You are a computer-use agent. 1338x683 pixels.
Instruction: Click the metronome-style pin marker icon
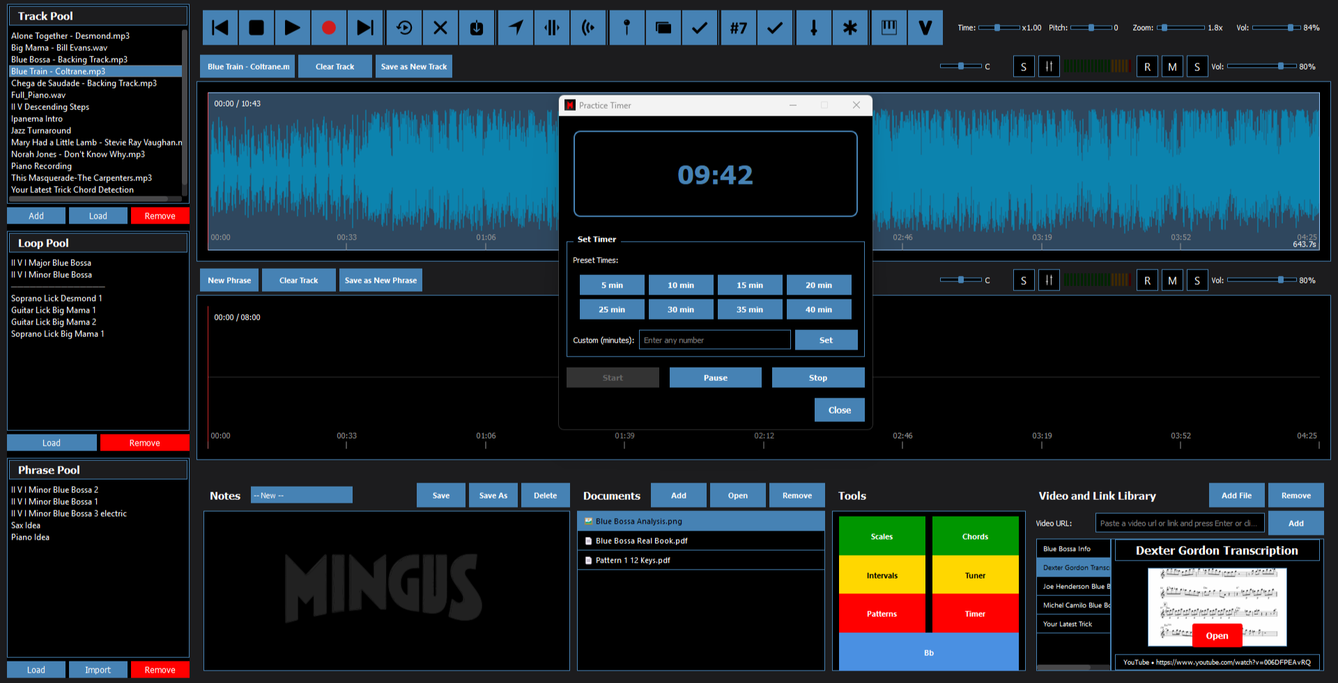click(626, 28)
